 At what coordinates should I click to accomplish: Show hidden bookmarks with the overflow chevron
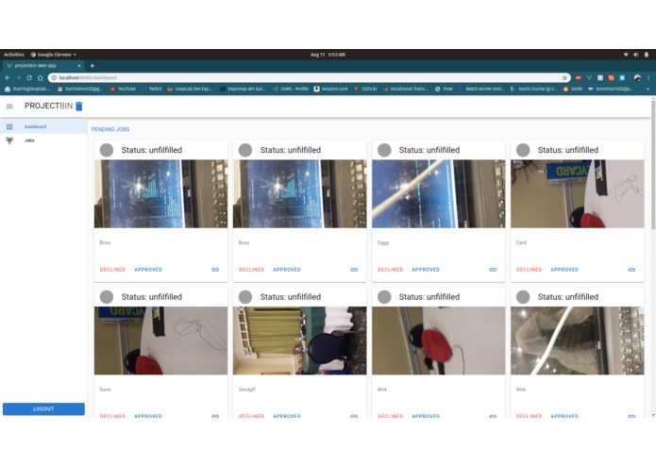tap(648, 89)
